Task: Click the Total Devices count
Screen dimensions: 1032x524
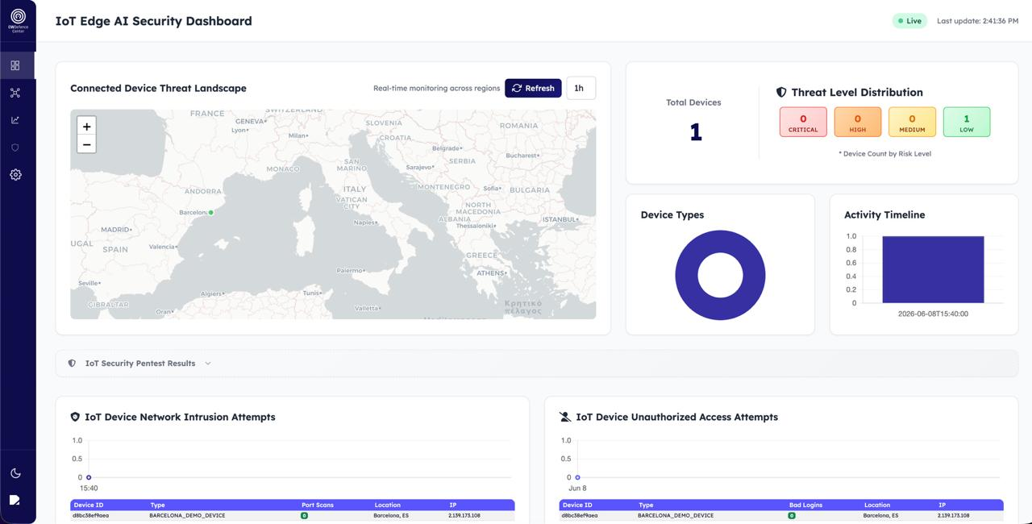Action: pyautogui.click(x=696, y=131)
